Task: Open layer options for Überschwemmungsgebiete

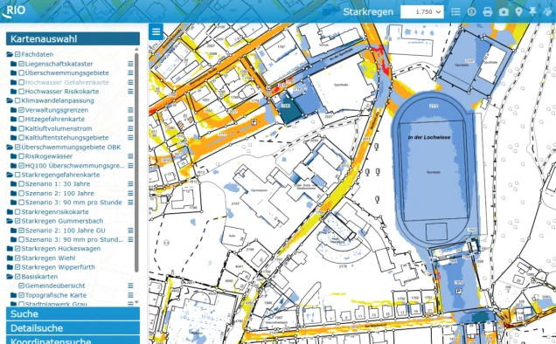Action: pos(130,73)
